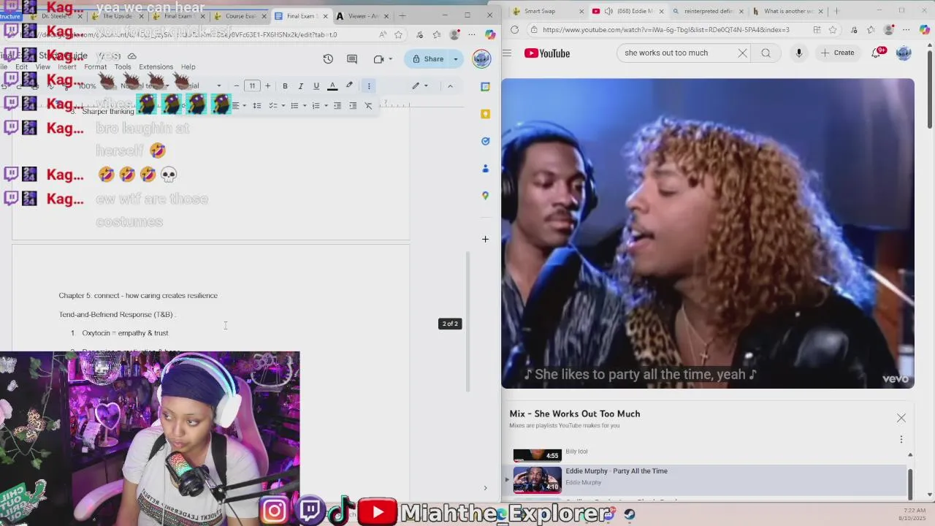Bookmark the Docs page with star icon

398,34
